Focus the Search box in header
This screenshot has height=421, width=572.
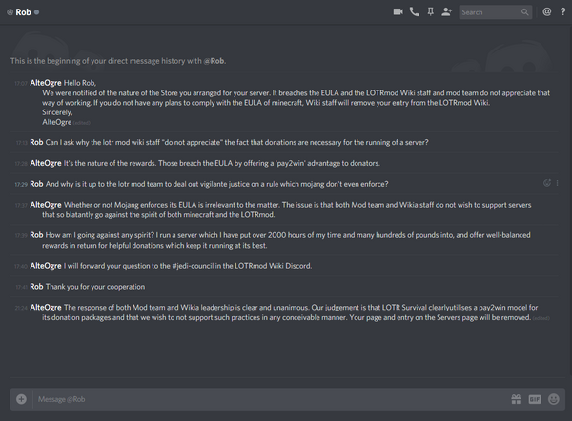click(490, 12)
